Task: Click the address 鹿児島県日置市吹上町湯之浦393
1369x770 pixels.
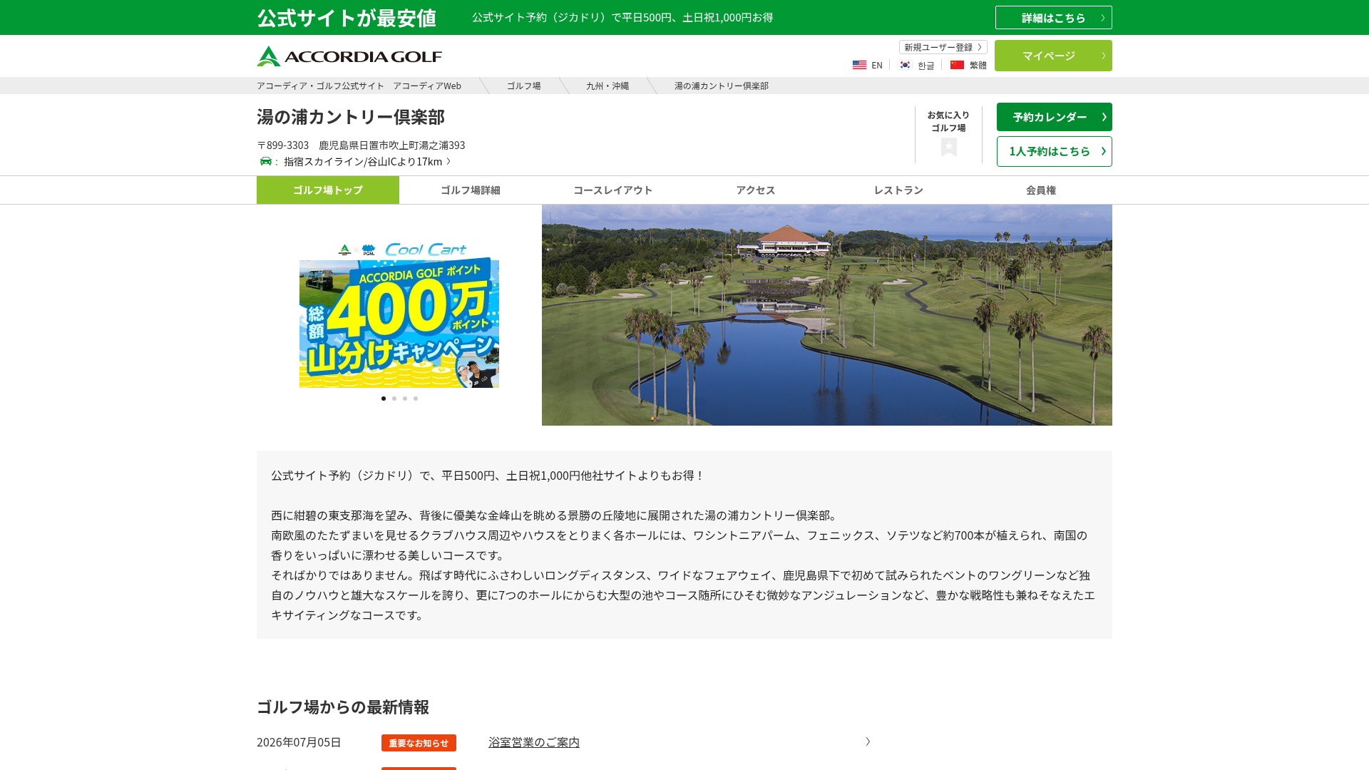Action: 392,145
